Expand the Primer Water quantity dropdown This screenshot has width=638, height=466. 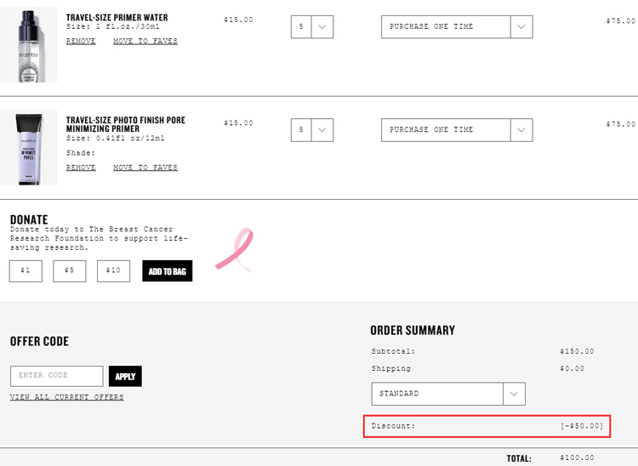tap(312, 27)
